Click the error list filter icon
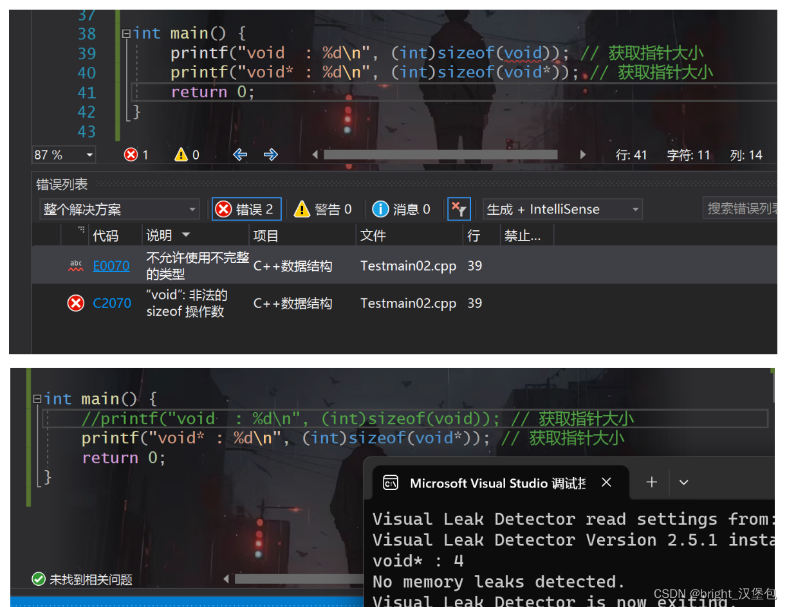787x607 pixels. (459, 208)
